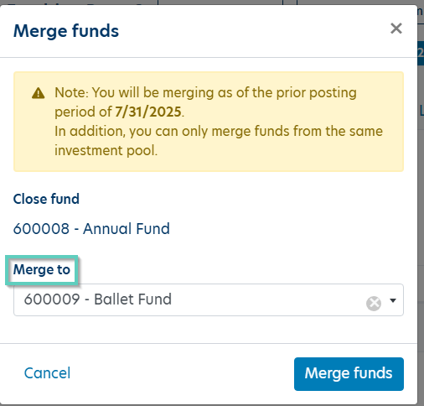
Task: Click the yellow warning triangle icon
Action: click(39, 93)
